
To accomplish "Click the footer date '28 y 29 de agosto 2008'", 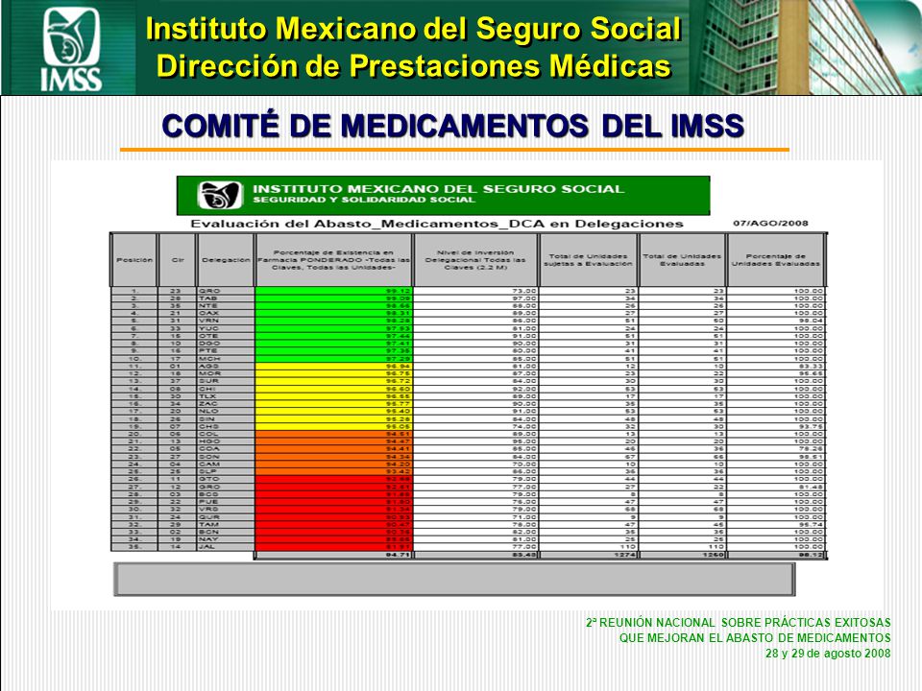I will click(x=828, y=654).
